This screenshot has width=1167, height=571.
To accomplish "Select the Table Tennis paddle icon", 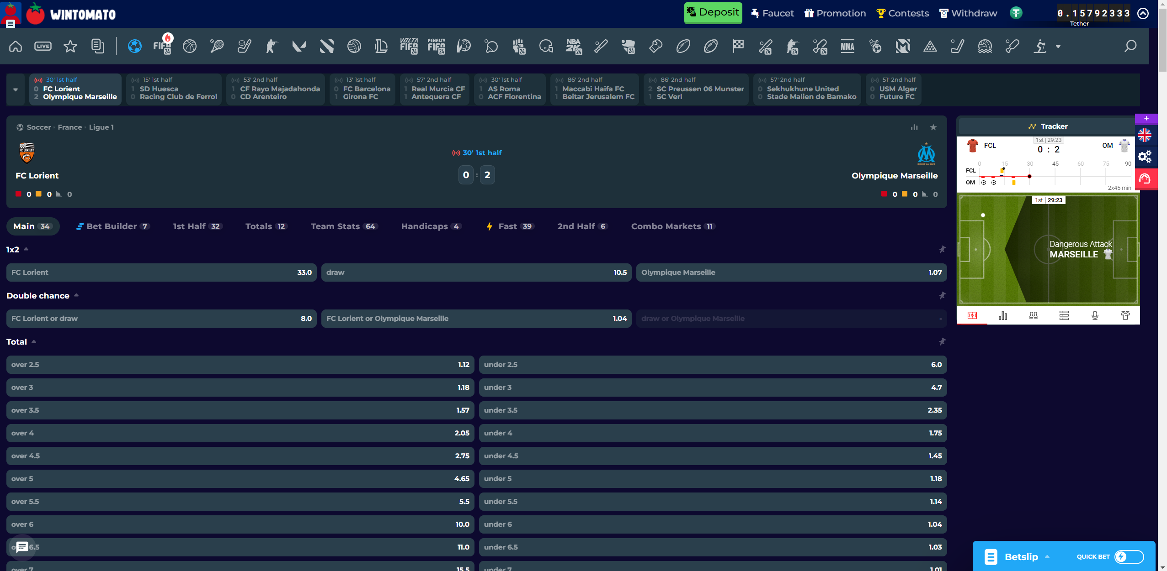I will coord(491,46).
